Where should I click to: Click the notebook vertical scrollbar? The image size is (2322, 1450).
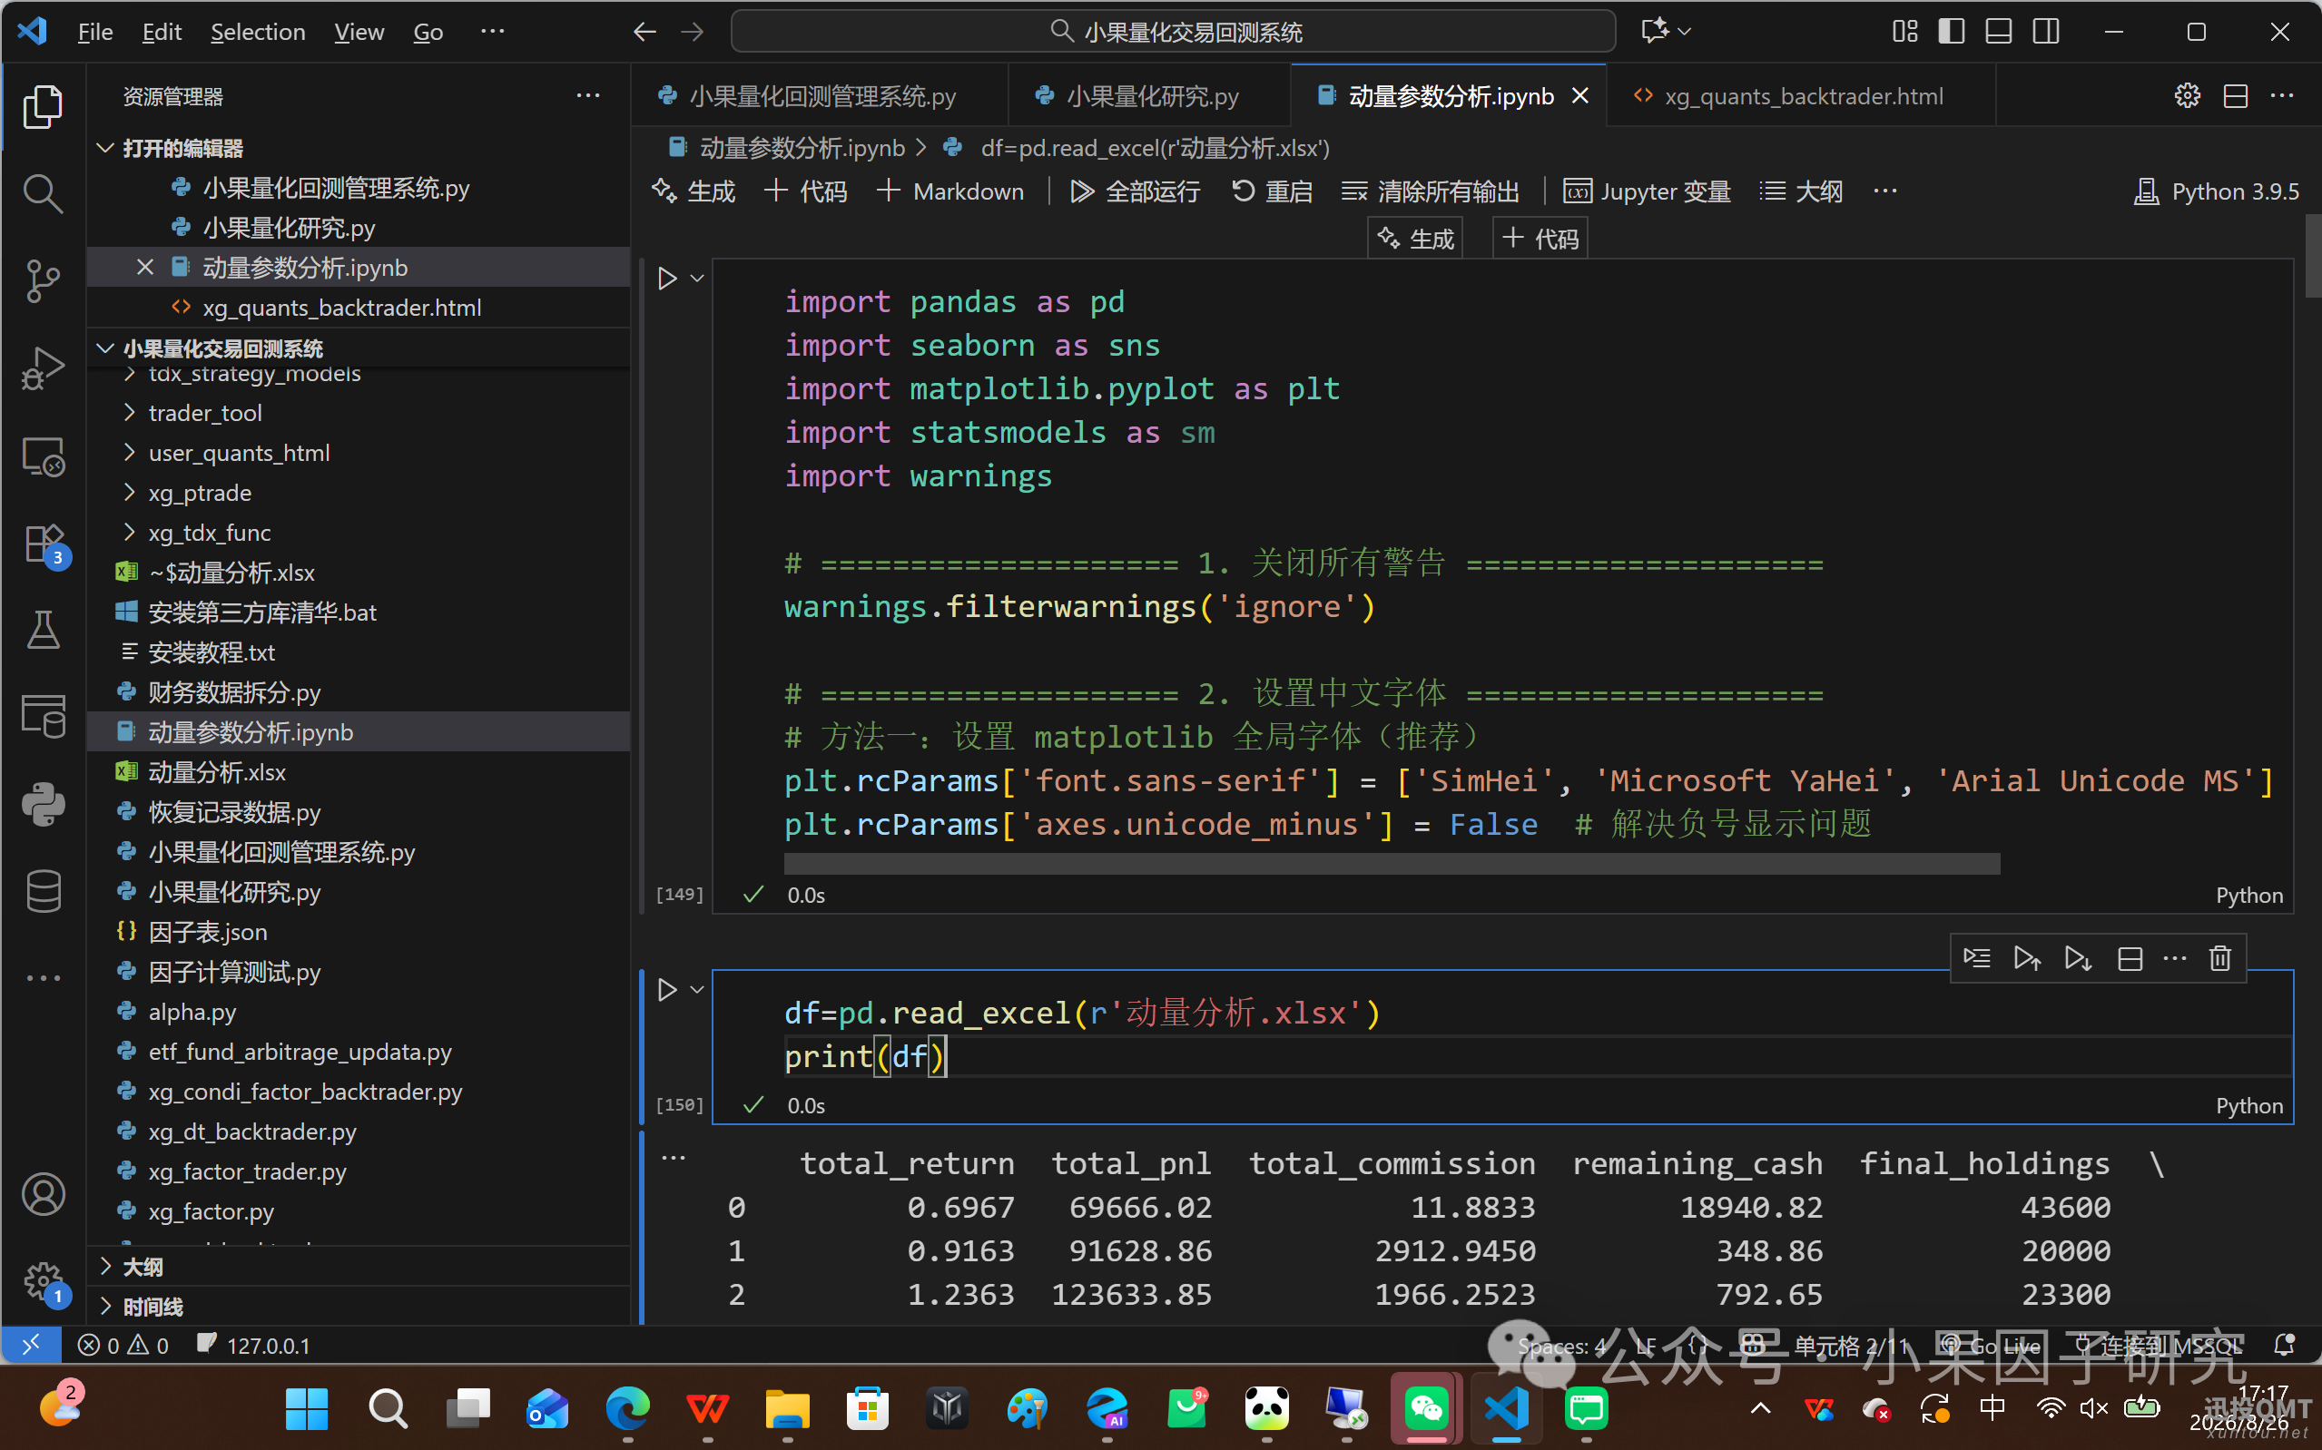click(2311, 256)
